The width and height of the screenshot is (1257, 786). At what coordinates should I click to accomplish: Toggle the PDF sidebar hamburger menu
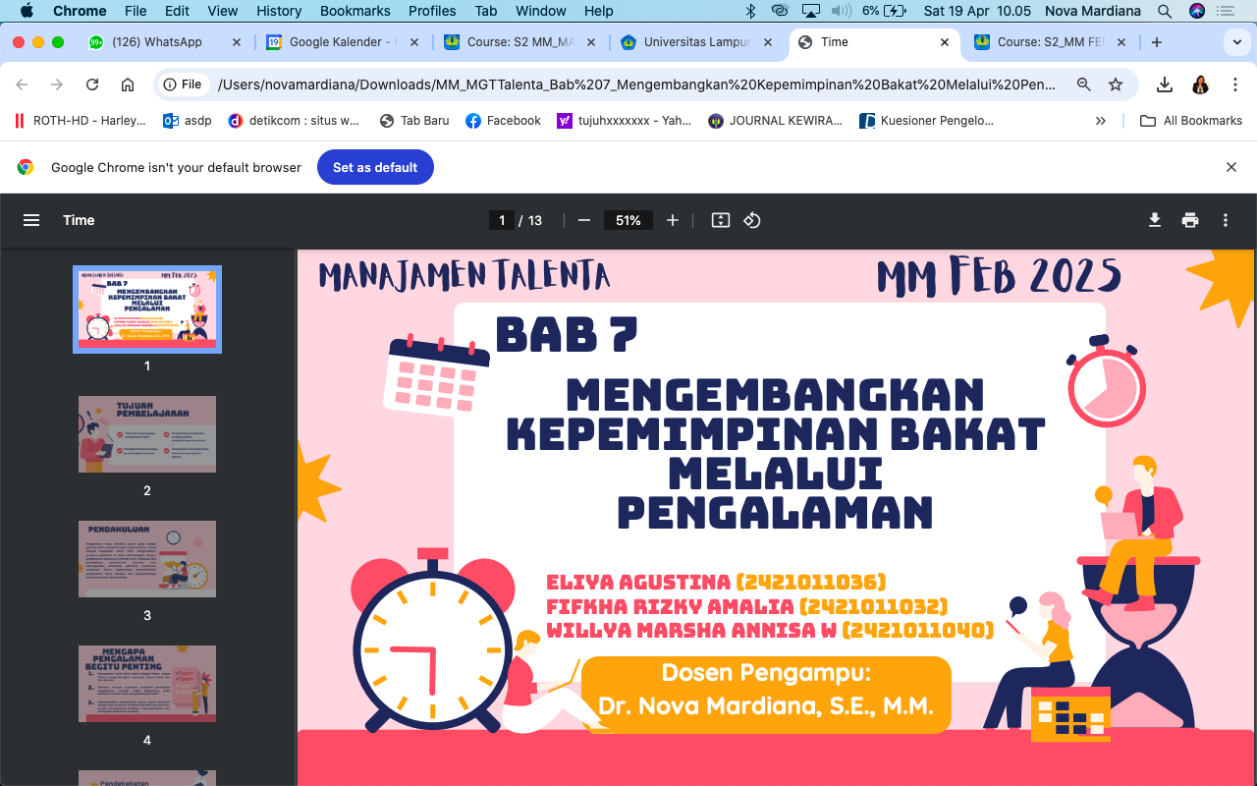pyautogui.click(x=31, y=220)
